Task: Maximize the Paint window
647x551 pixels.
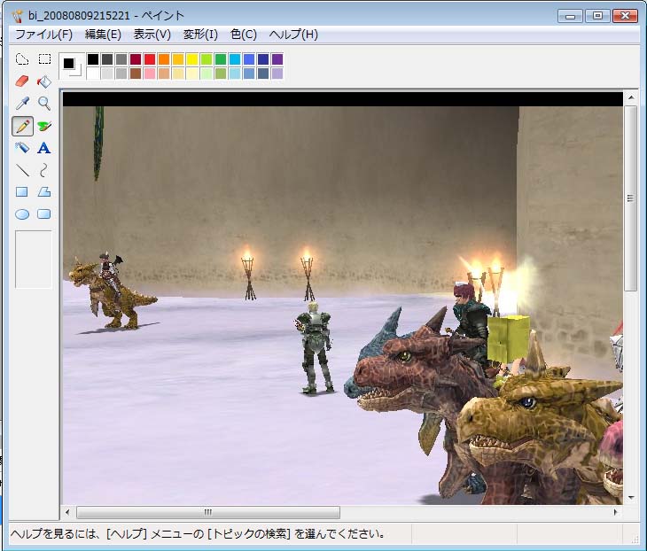Action: (597, 16)
